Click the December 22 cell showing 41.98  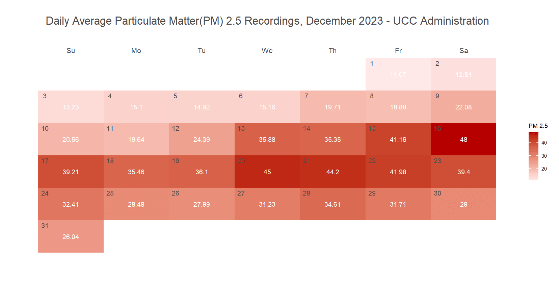tap(398, 172)
